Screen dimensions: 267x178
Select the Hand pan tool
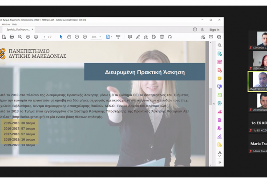tap(69, 37)
